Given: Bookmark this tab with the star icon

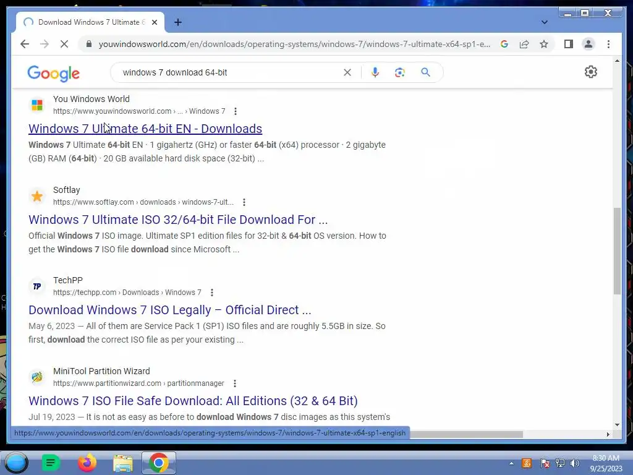Looking at the screenshot, I should (544, 44).
